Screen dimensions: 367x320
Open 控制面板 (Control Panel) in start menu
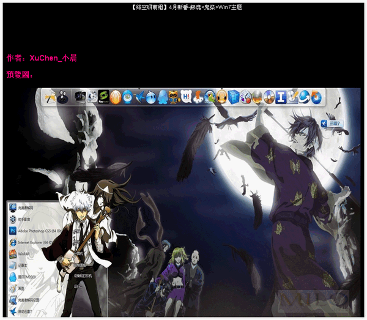point(80,265)
